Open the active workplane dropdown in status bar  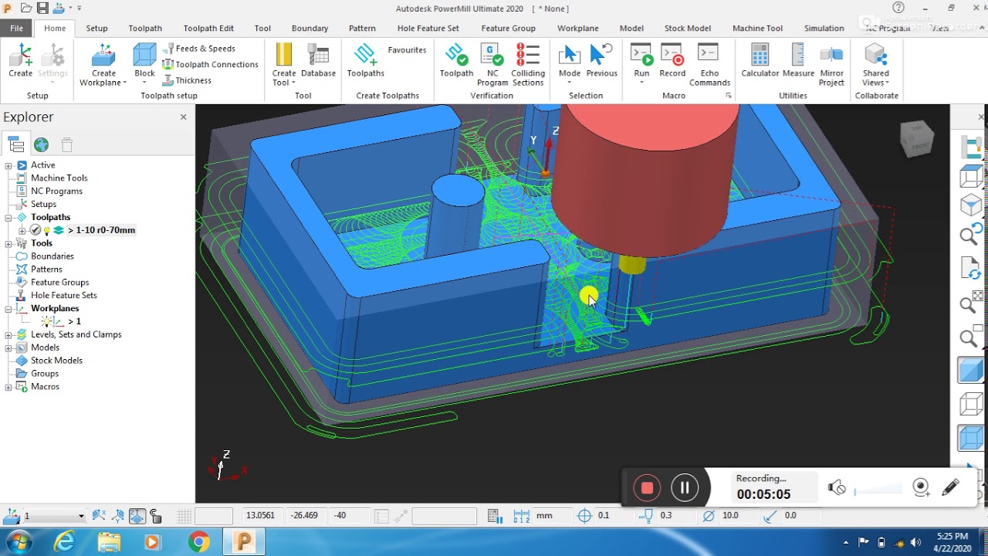[x=80, y=516]
